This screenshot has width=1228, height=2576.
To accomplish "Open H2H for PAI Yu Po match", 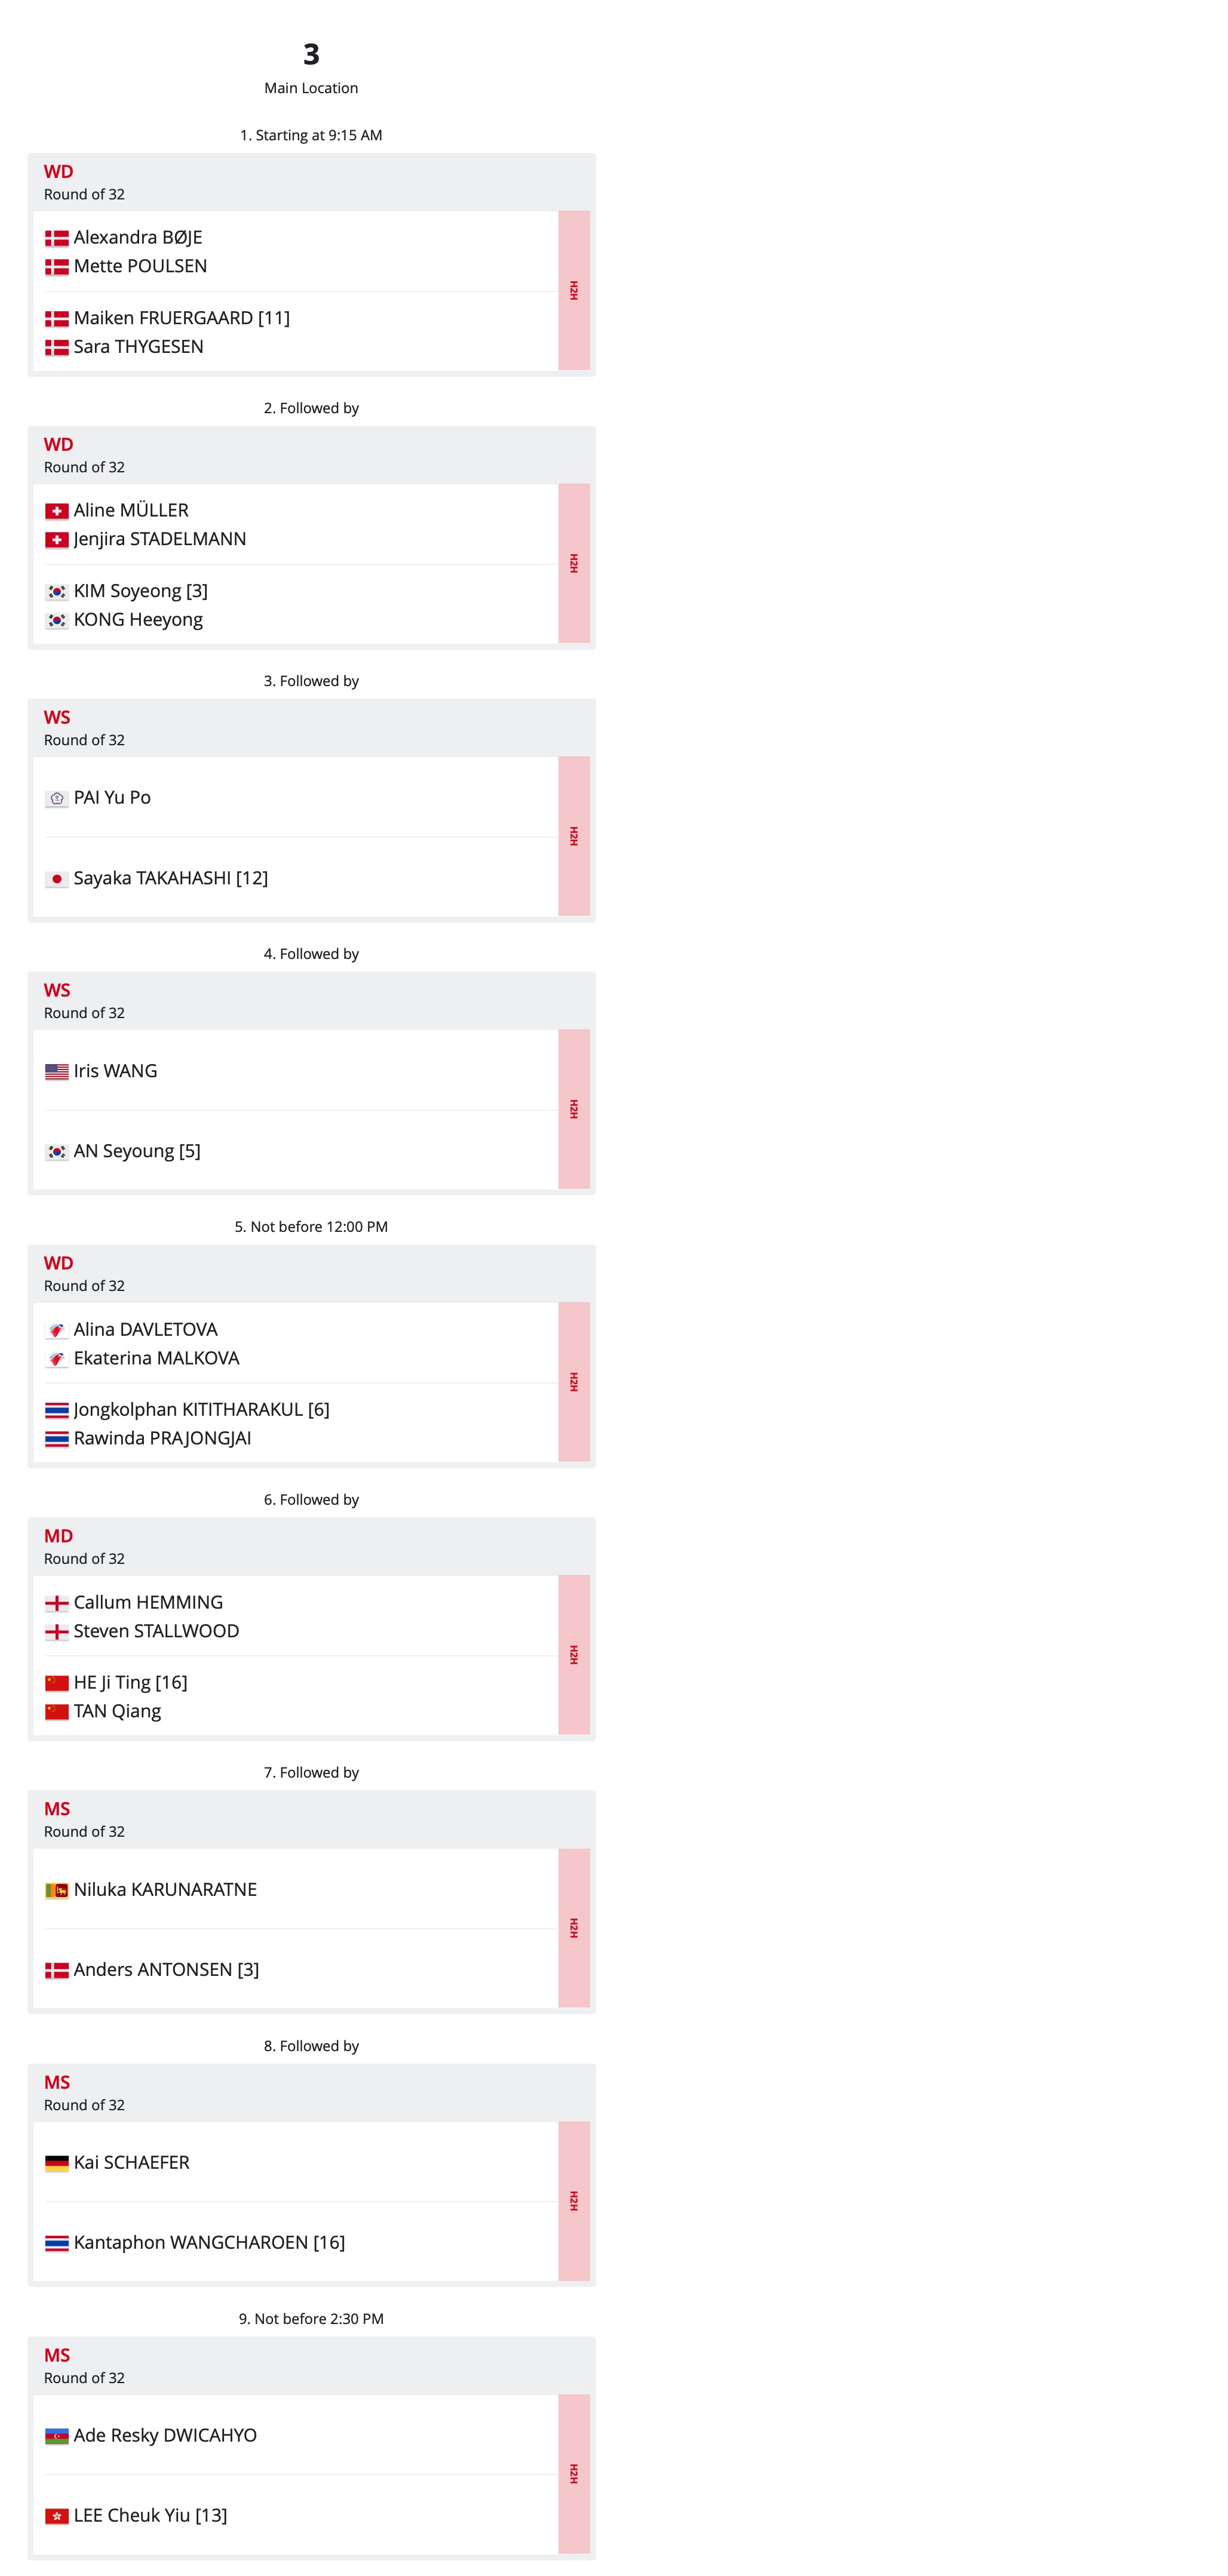I will tap(573, 836).
